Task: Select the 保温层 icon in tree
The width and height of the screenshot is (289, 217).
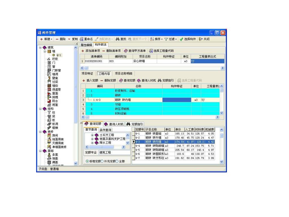Action: (49, 90)
